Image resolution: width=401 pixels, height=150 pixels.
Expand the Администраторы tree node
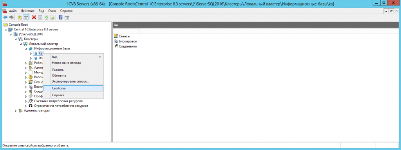point(16,111)
